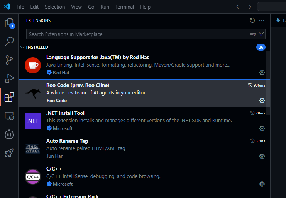
Task: Click the Roo Code publisher label
Action: (x=57, y=101)
